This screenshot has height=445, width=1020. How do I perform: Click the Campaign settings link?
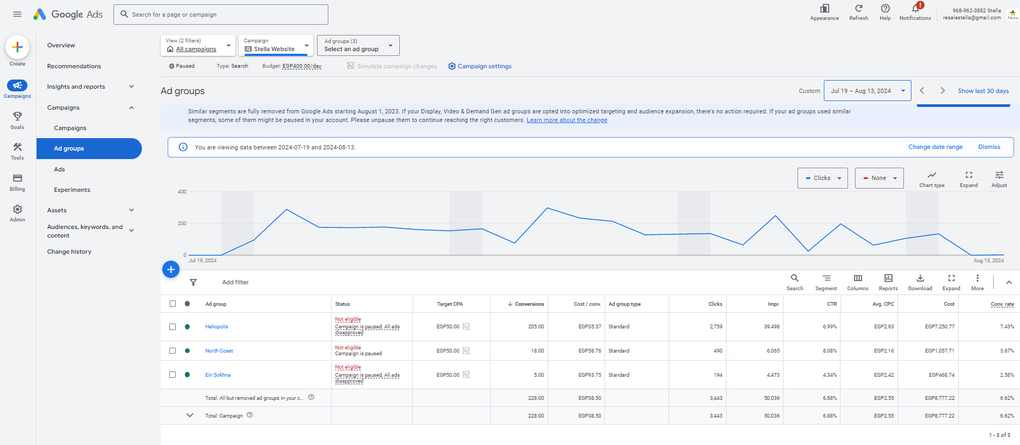coord(479,66)
